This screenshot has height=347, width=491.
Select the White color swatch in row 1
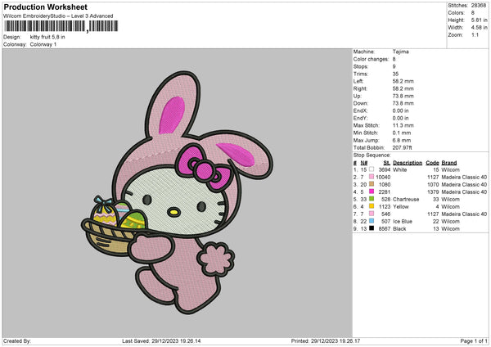click(x=372, y=169)
